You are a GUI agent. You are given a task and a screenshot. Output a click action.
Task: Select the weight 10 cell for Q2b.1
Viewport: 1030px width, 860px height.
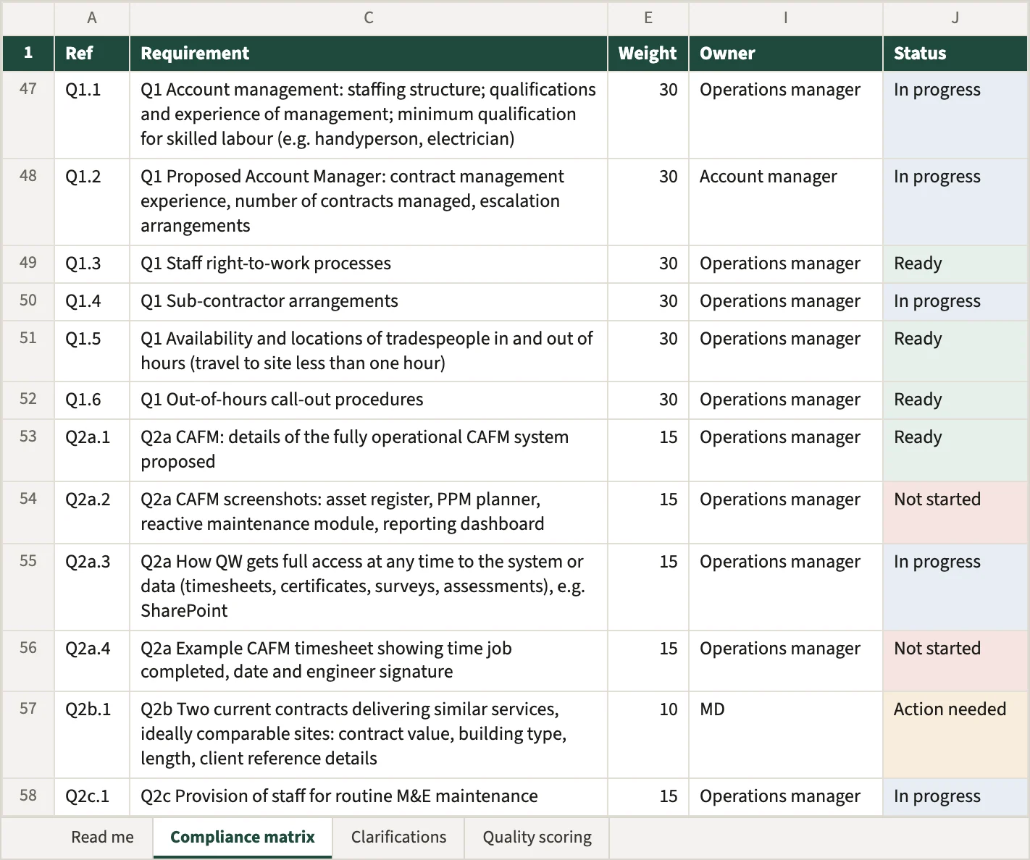point(648,735)
